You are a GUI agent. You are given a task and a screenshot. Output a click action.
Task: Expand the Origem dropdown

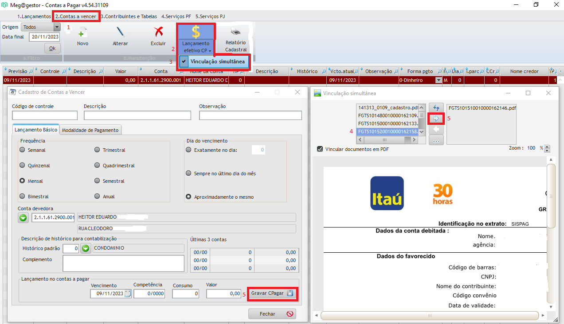(57, 27)
